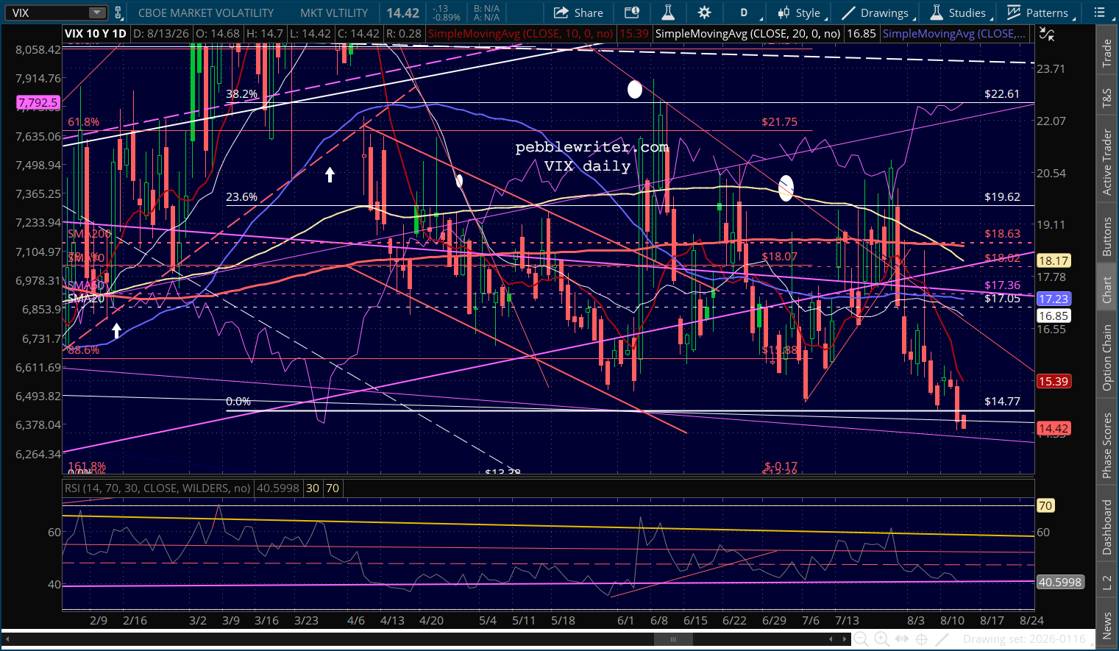1119x651 pixels.
Task: Click the flask edit studies icon
Action: click(x=668, y=13)
